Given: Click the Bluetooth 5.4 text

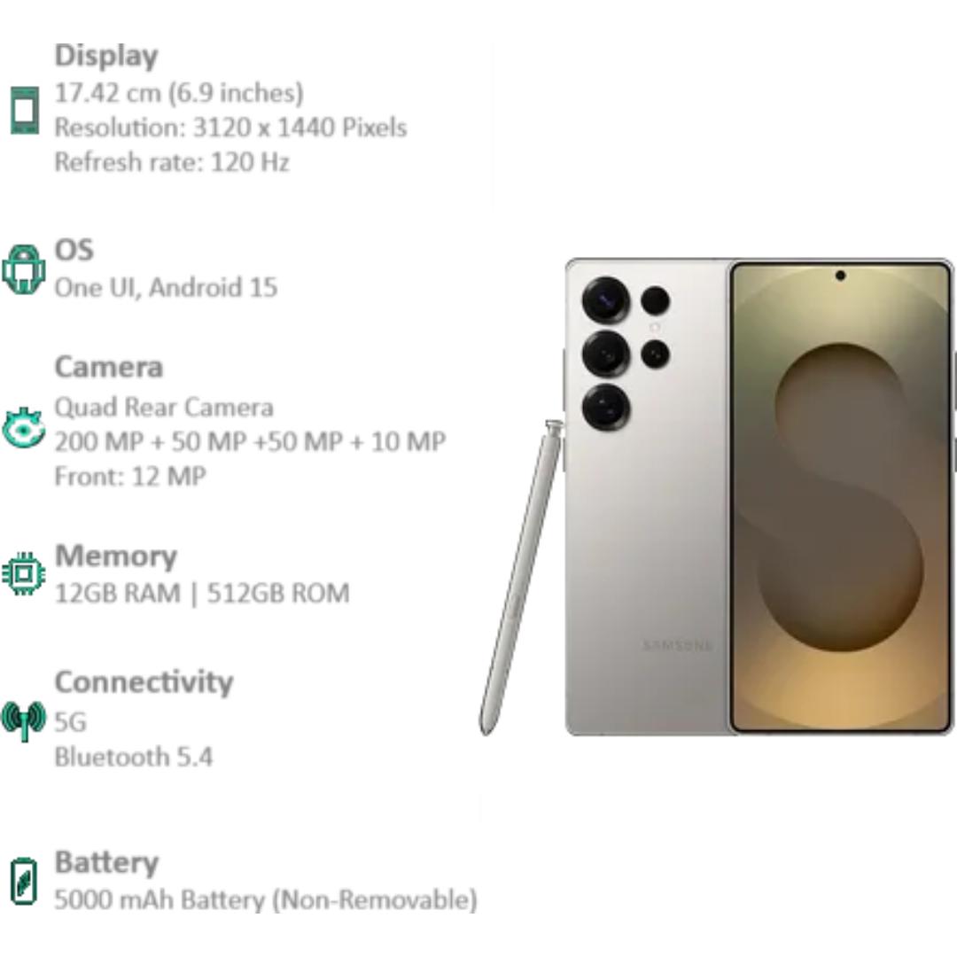Looking at the screenshot, I should click(x=134, y=758).
